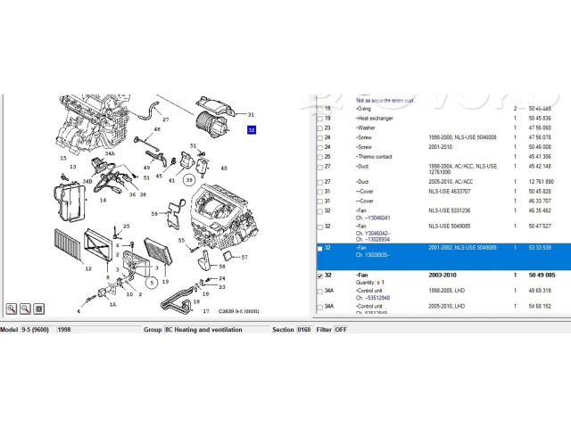Click circled callout 39 in diagram
Image resolution: width=571 pixels, height=428 pixels.
tap(189, 180)
